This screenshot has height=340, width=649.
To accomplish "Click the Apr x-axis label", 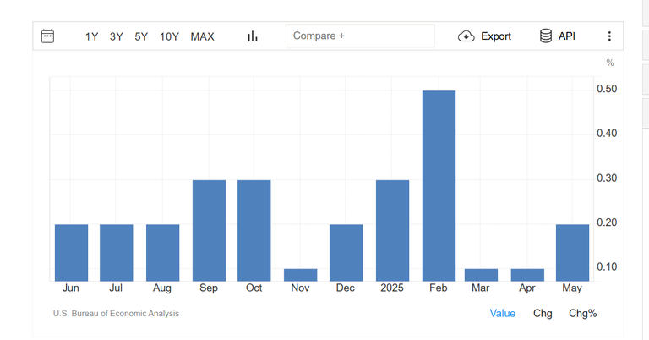I will 527,288.
